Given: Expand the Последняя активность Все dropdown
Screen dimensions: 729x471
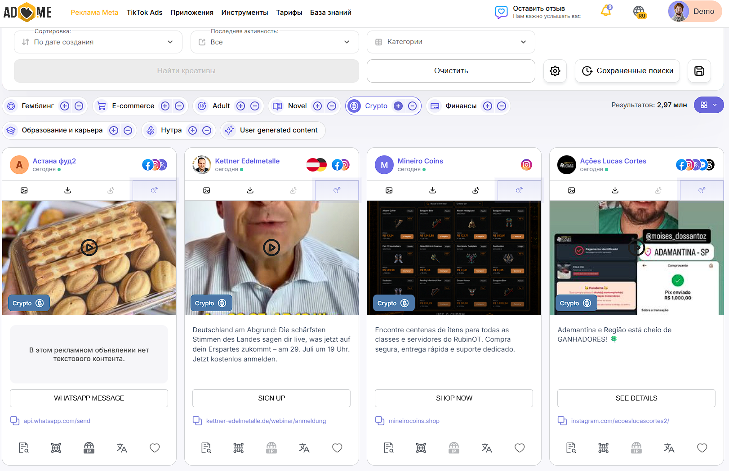Looking at the screenshot, I should (275, 42).
